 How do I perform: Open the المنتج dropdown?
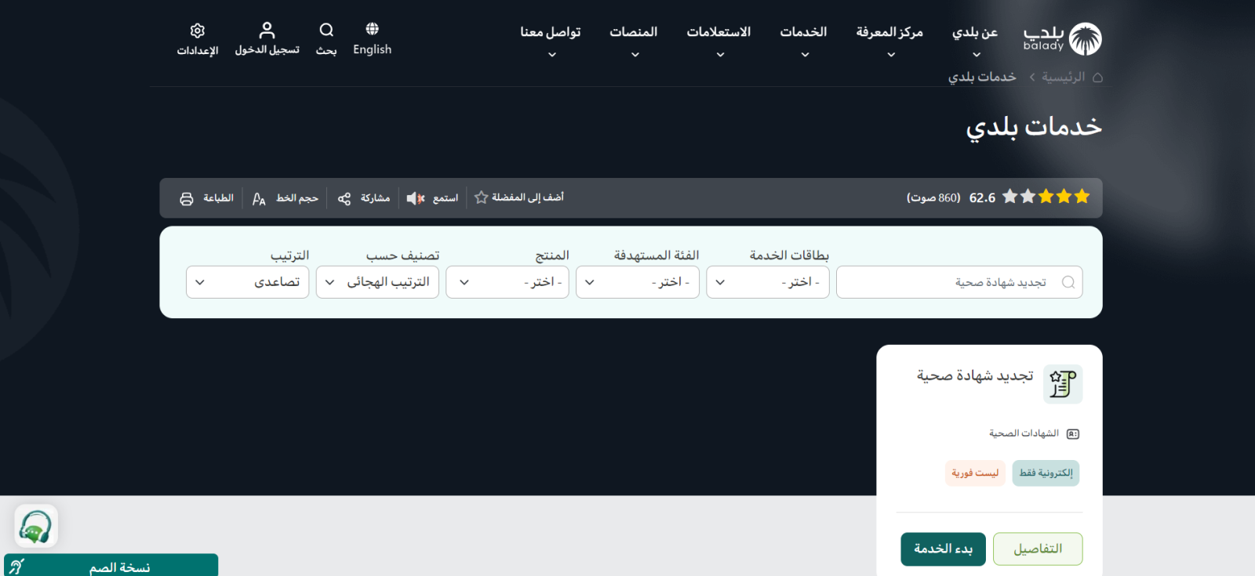tap(507, 282)
